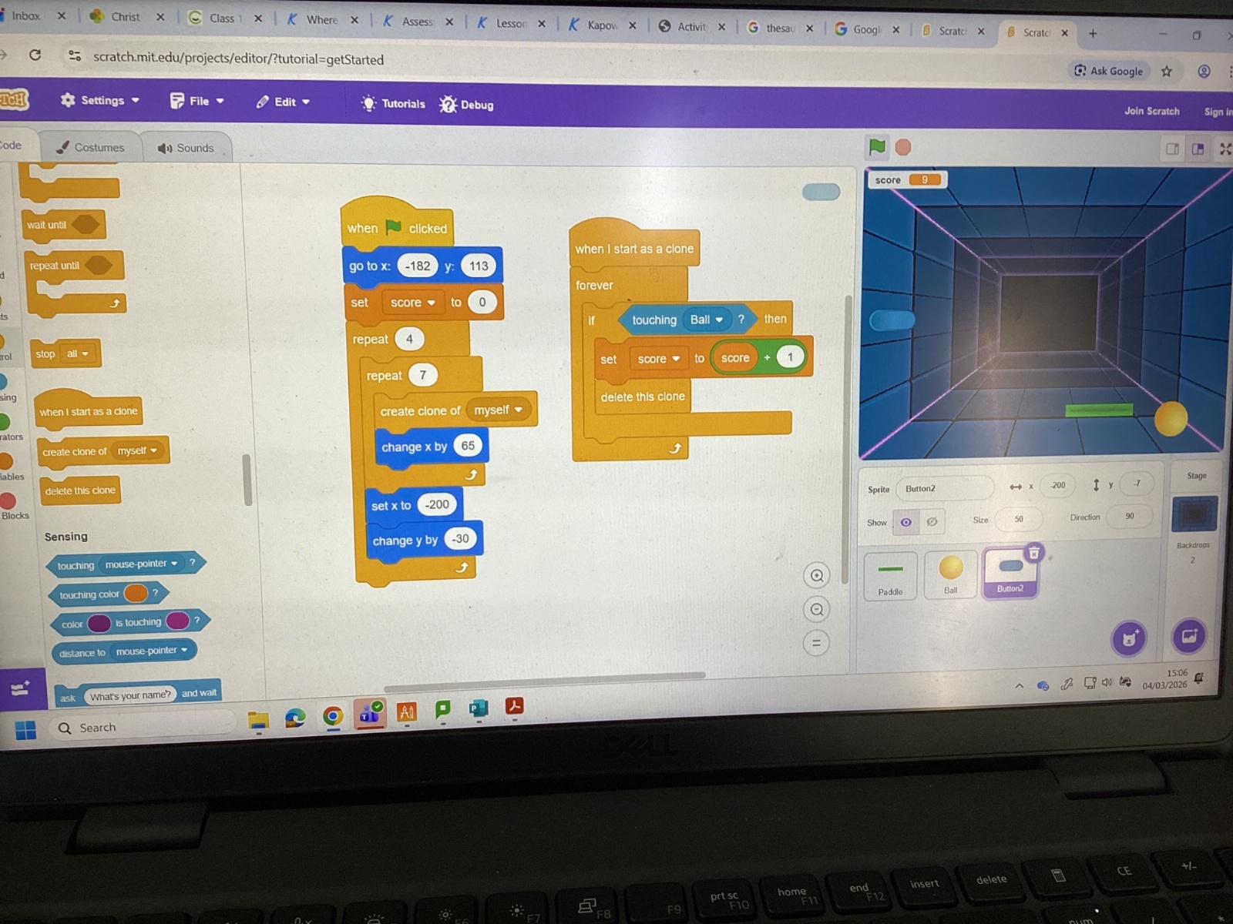The image size is (1233, 924).
Task: Hide the sprite using crossed-eye icon
Action: click(x=932, y=522)
